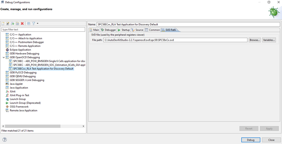Screen dimensions: 282x144
Task: Maximize the Debug Configurations window
Action: (269, 2)
